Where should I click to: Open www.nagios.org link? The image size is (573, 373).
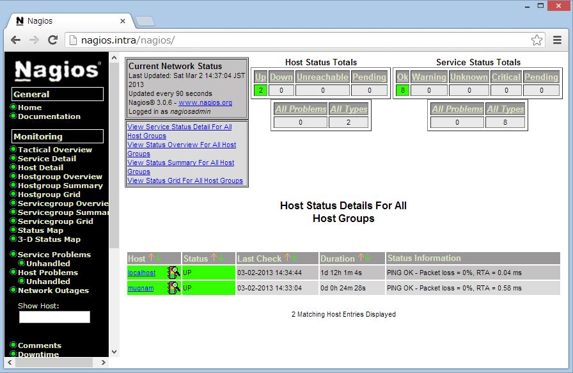coord(205,102)
